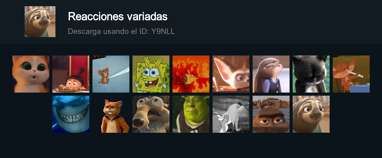Pick the black and white cat sticker
This screenshot has width=382, height=158.
click(311, 74)
